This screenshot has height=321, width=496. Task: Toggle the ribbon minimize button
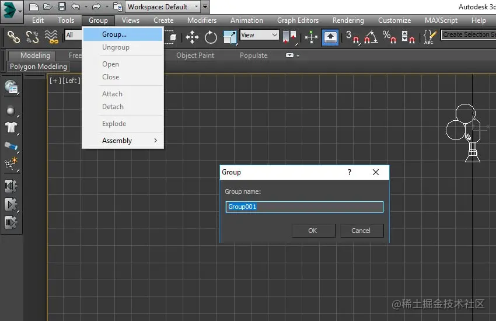[x=289, y=55]
